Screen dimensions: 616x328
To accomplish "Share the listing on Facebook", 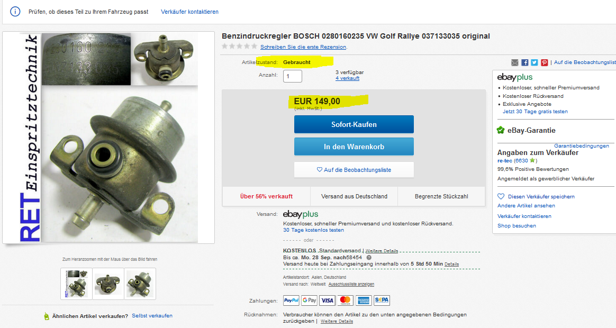I will click(524, 62).
